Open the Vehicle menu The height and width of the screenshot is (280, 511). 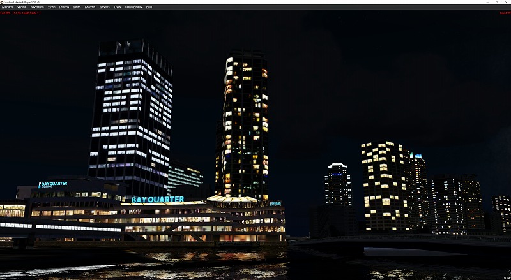click(x=22, y=7)
